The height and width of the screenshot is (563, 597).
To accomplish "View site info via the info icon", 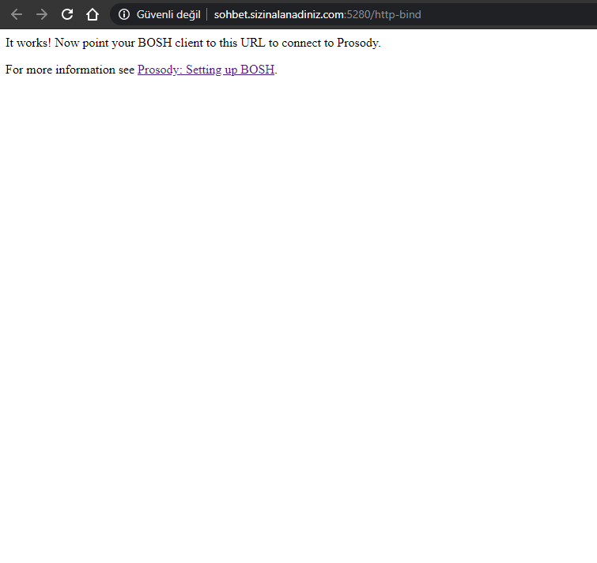I will click(124, 14).
